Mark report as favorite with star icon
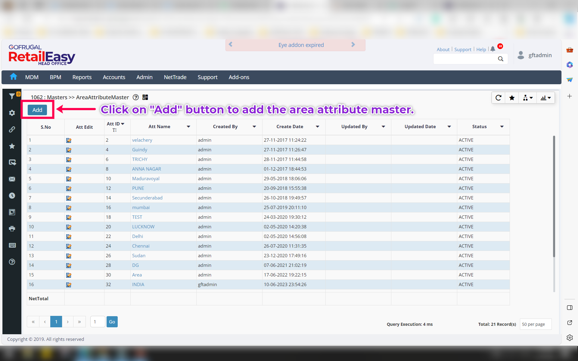 pyautogui.click(x=512, y=98)
